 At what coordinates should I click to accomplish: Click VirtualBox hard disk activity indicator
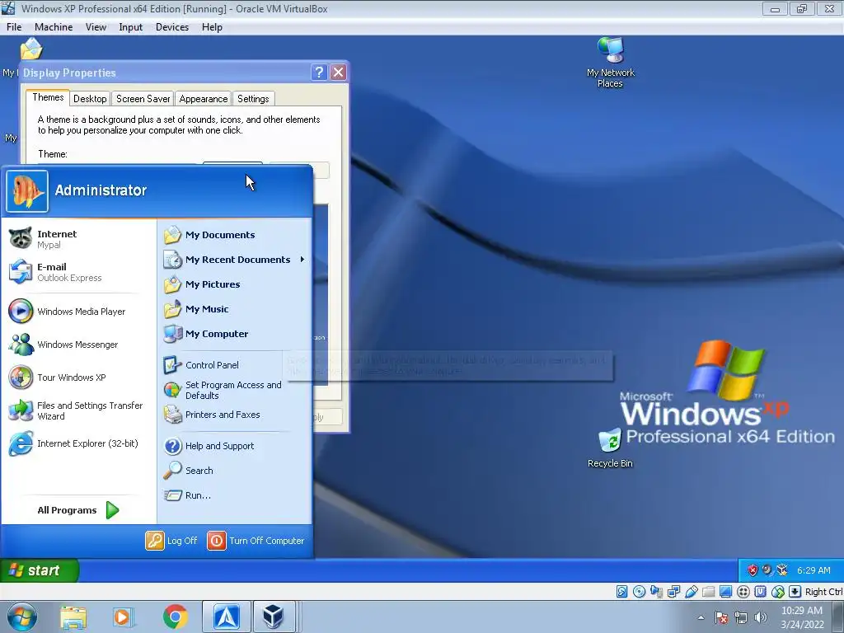point(621,592)
